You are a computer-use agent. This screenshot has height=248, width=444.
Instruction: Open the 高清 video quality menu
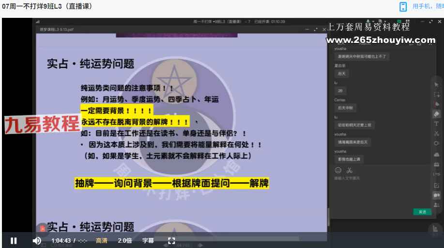(101, 240)
